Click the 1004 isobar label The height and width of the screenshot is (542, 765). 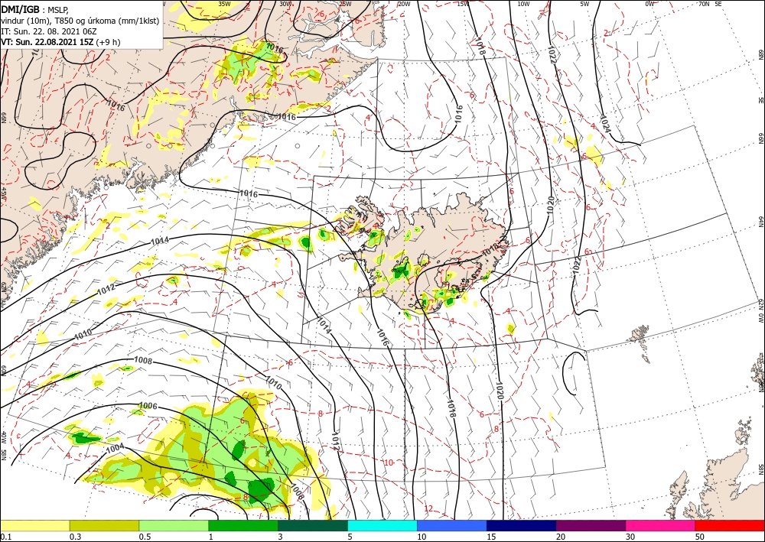click(x=116, y=447)
